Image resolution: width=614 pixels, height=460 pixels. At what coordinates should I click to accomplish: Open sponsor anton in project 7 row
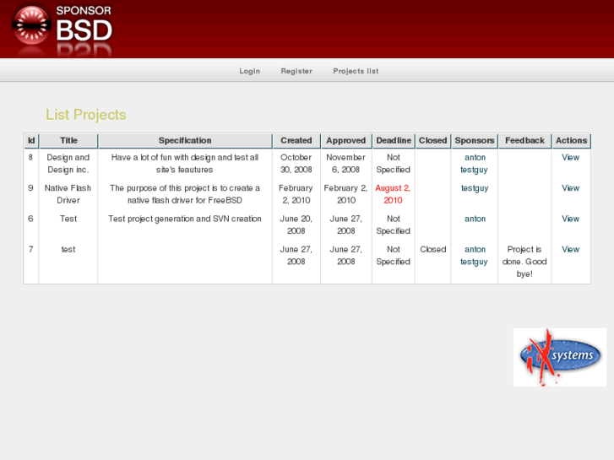[x=475, y=249]
